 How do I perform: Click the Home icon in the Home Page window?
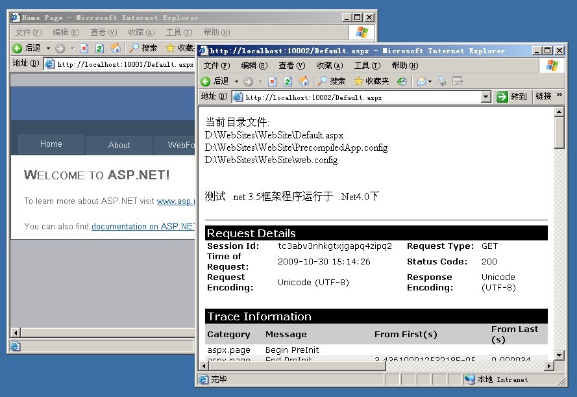(x=116, y=48)
